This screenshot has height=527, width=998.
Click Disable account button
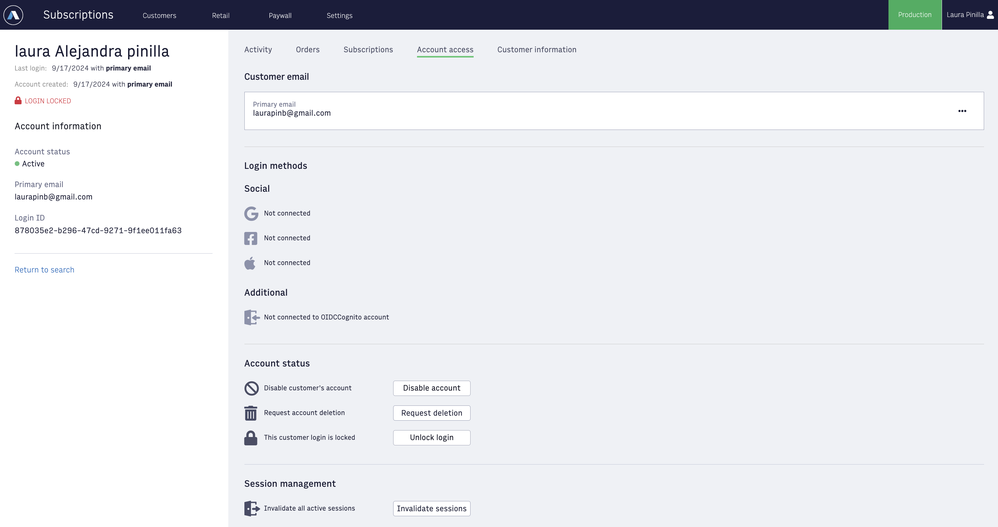click(x=432, y=388)
